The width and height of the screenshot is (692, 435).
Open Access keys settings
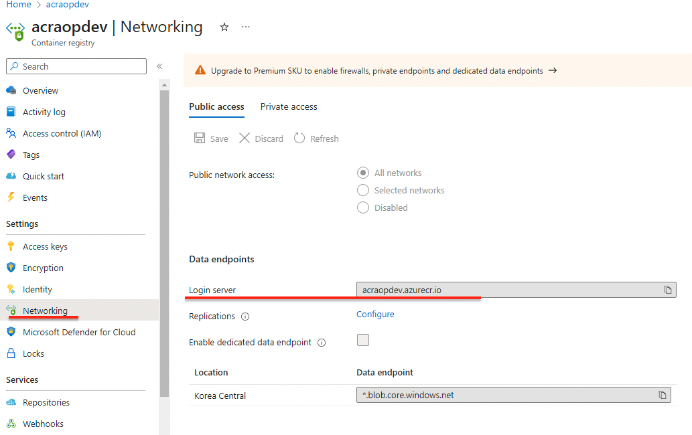click(x=46, y=246)
